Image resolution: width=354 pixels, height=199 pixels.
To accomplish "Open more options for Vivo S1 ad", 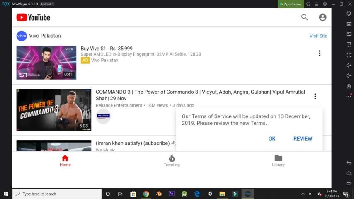I will click(x=319, y=53).
